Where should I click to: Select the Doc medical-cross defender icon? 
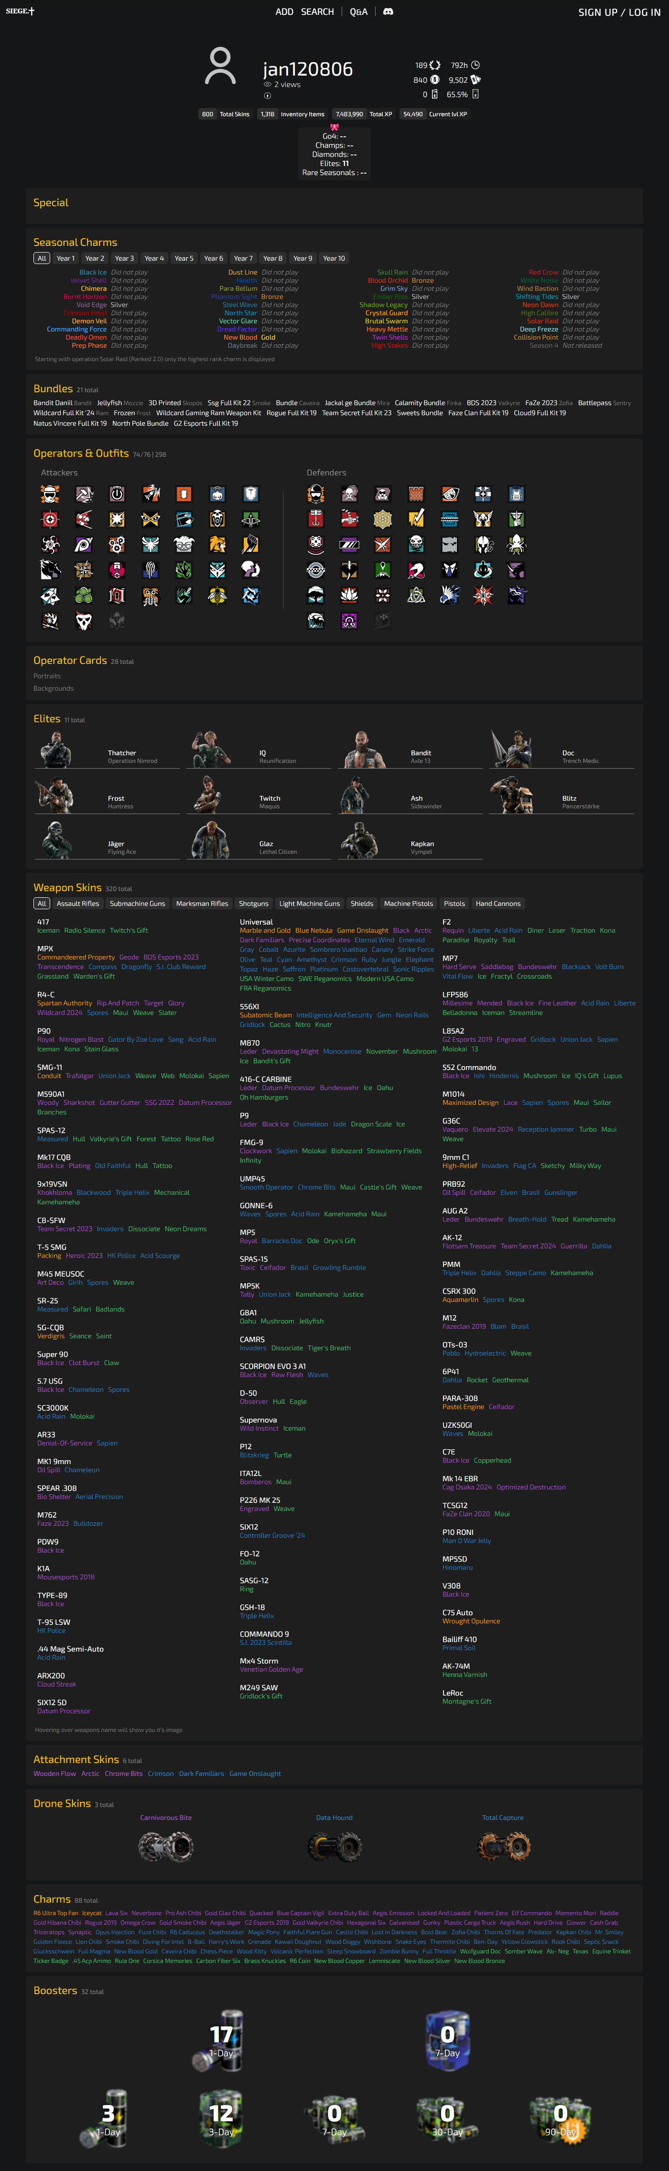(483, 494)
